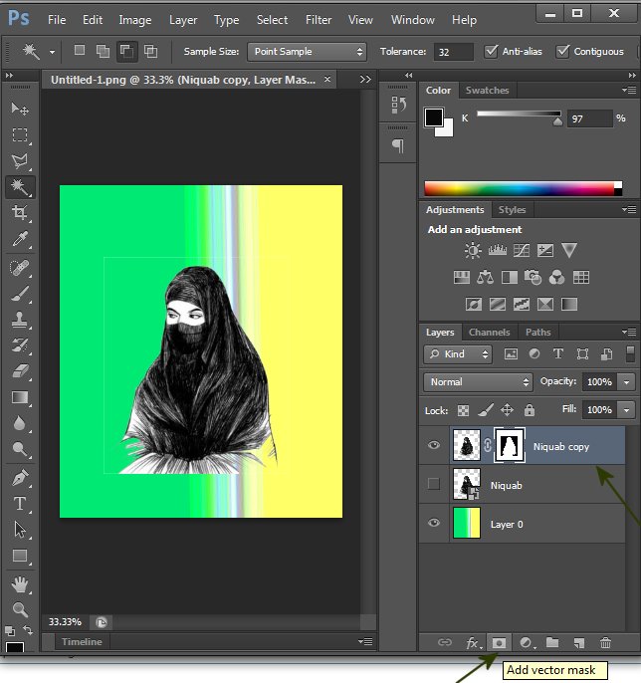Select the Horizontal Type tool
The height and width of the screenshot is (683, 641).
point(20,504)
